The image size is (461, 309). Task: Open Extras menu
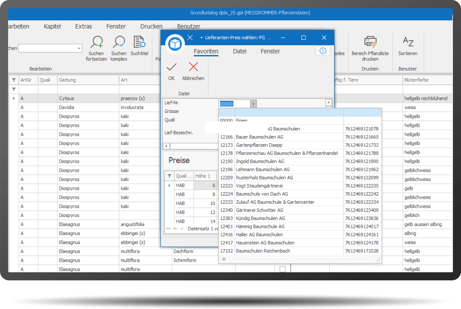click(x=83, y=26)
